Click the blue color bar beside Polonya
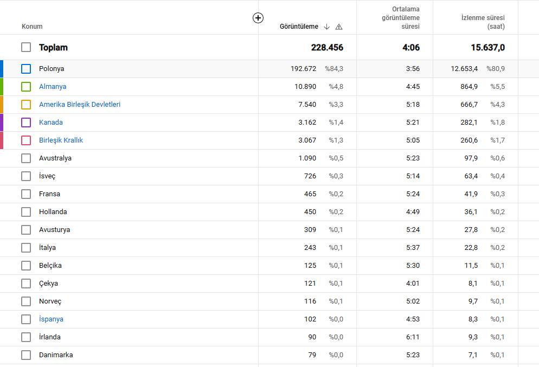Viewport: 539px width, 367px height. (2, 69)
